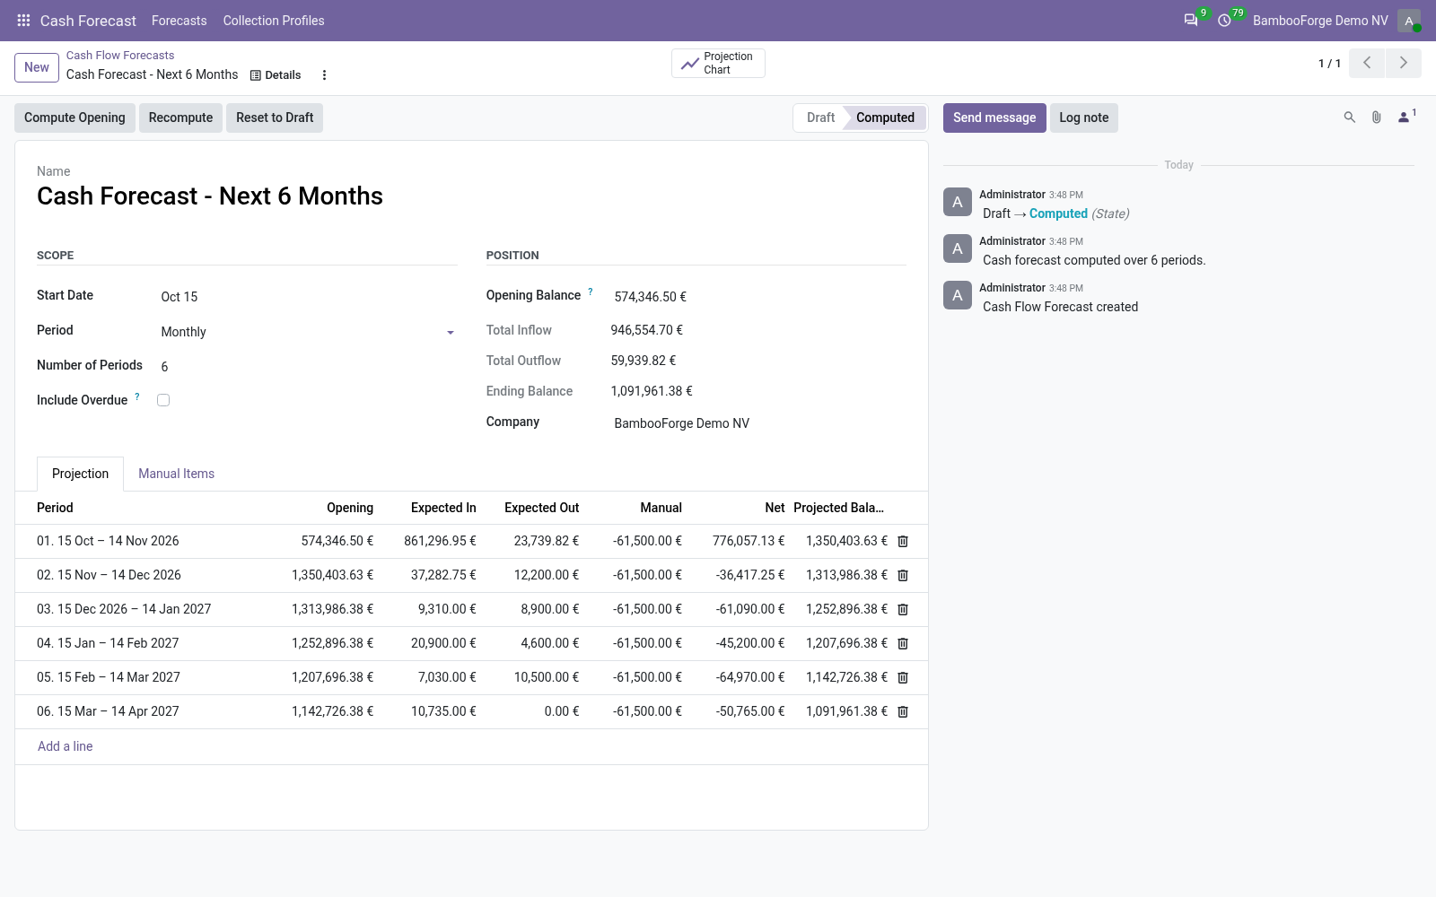Click the Details form view button
1436x897 pixels.
276,75
